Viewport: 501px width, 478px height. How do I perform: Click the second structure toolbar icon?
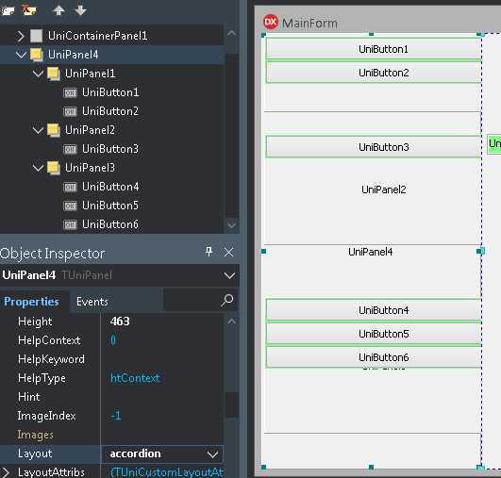[x=29, y=11]
